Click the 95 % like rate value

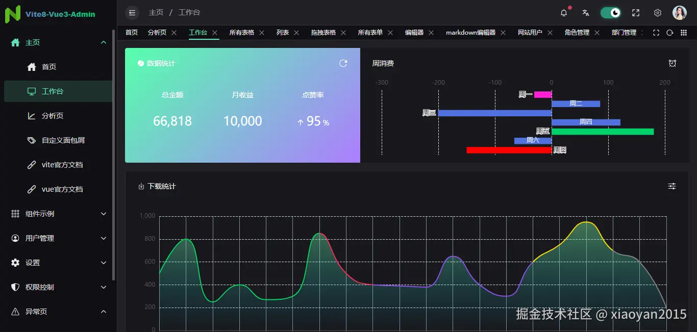pyautogui.click(x=313, y=121)
